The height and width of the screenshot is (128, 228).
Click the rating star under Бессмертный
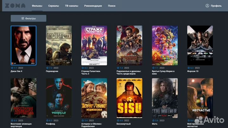[118, 120]
